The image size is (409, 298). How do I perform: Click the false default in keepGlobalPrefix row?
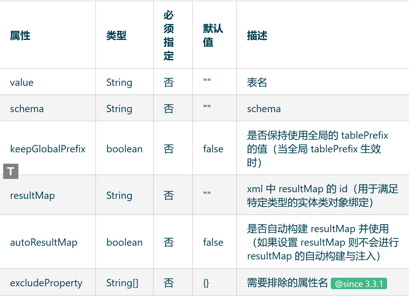pyautogui.click(x=213, y=149)
